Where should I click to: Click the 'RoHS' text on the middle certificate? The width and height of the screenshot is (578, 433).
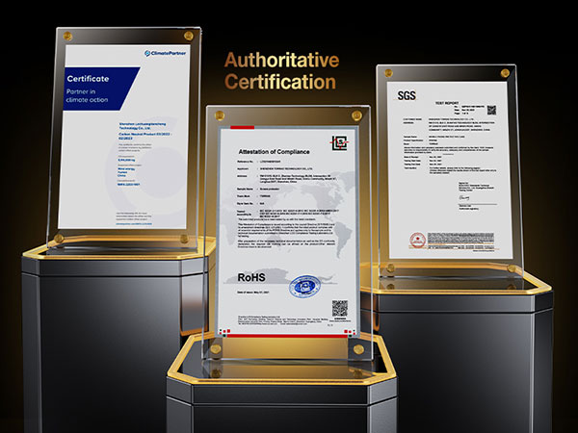coord(246,277)
